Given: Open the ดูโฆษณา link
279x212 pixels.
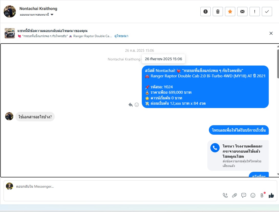Looking at the screenshot, I should coord(121,36).
